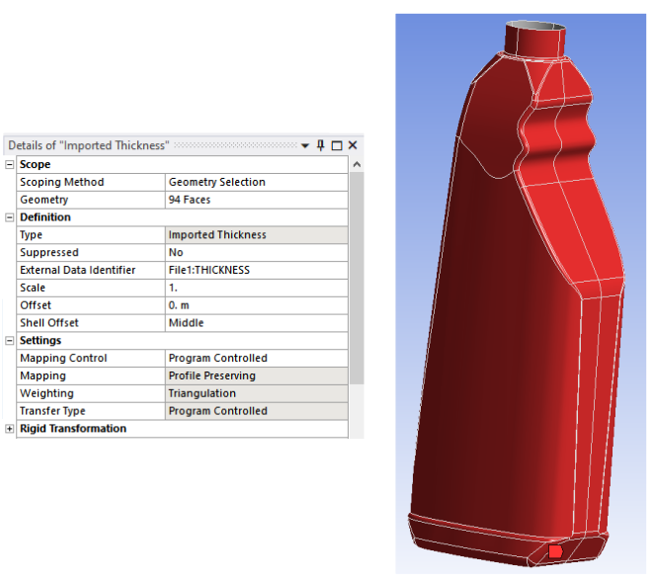Screen dimensions: 654x582
Task: Click the Profile Preserving mapping value
Action: pyautogui.click(x=257, y=375)
